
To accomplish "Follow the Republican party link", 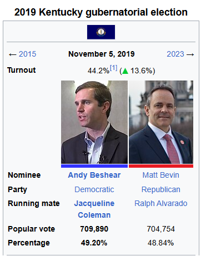I will [161, 189].
